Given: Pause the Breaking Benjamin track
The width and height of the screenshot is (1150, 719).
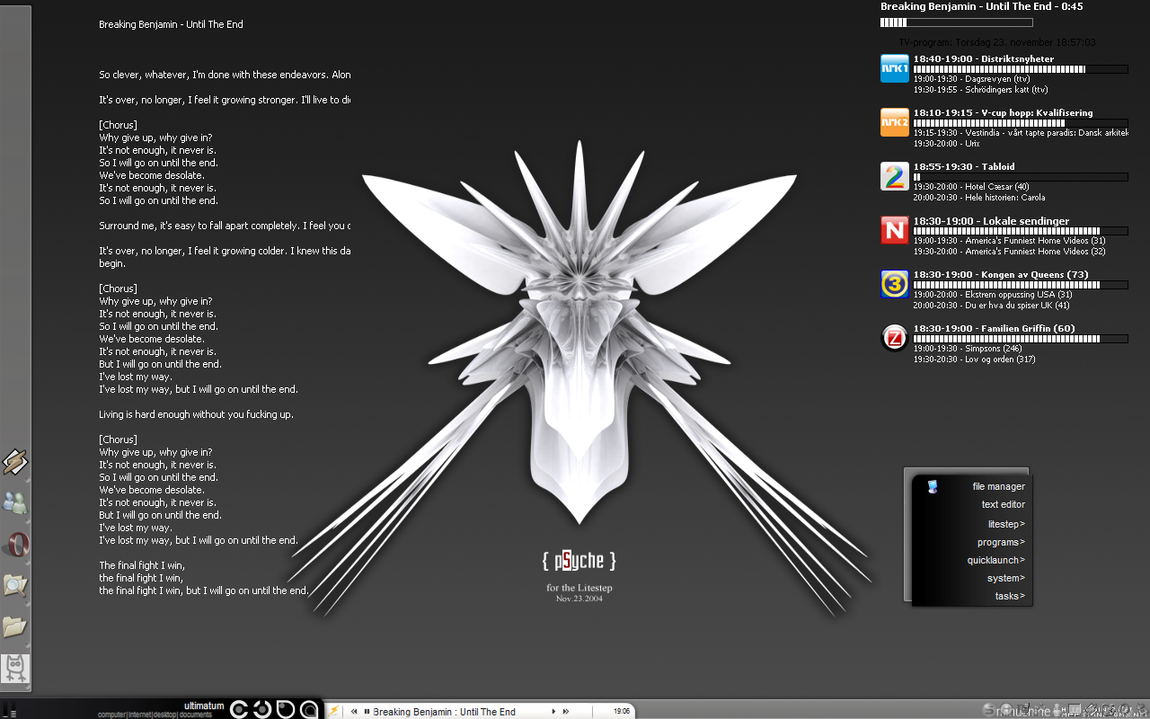Looking at the screenshot, I should click(367, 711).
